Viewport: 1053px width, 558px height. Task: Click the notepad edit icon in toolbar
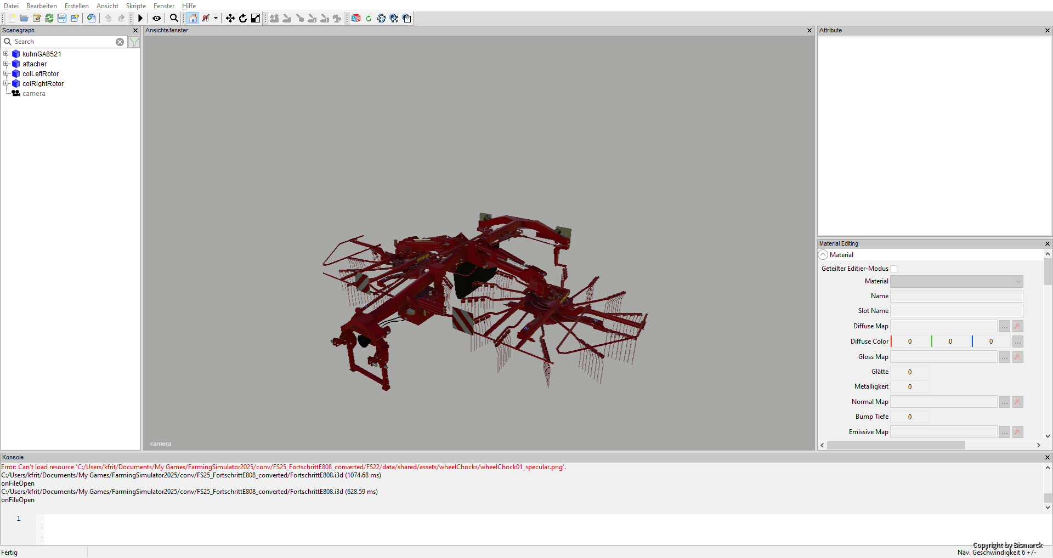pos(37,18)
